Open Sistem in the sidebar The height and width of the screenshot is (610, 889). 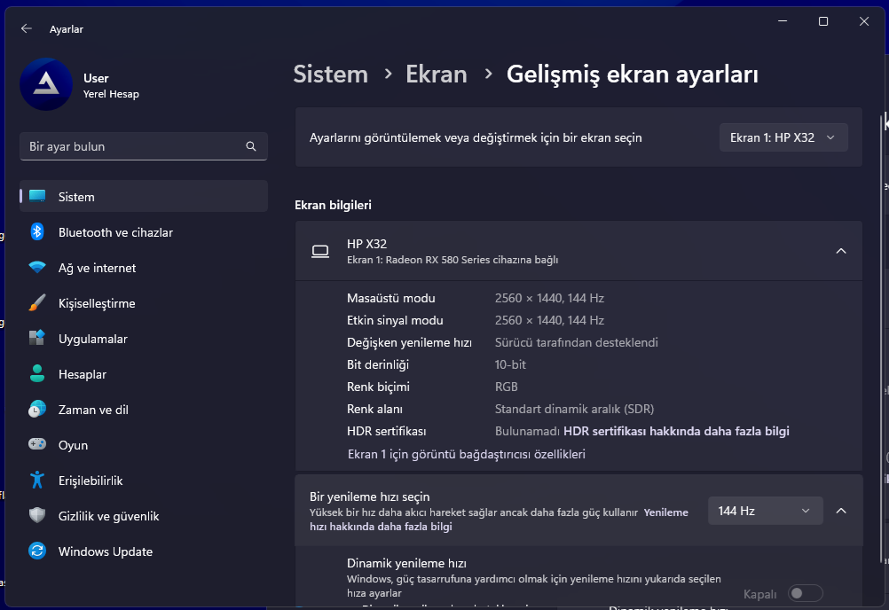[x=144, y=197]
